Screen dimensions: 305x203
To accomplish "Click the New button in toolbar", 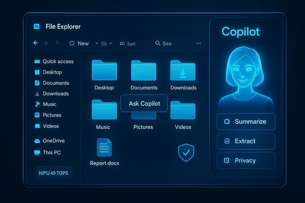I will tap(79, 43).
